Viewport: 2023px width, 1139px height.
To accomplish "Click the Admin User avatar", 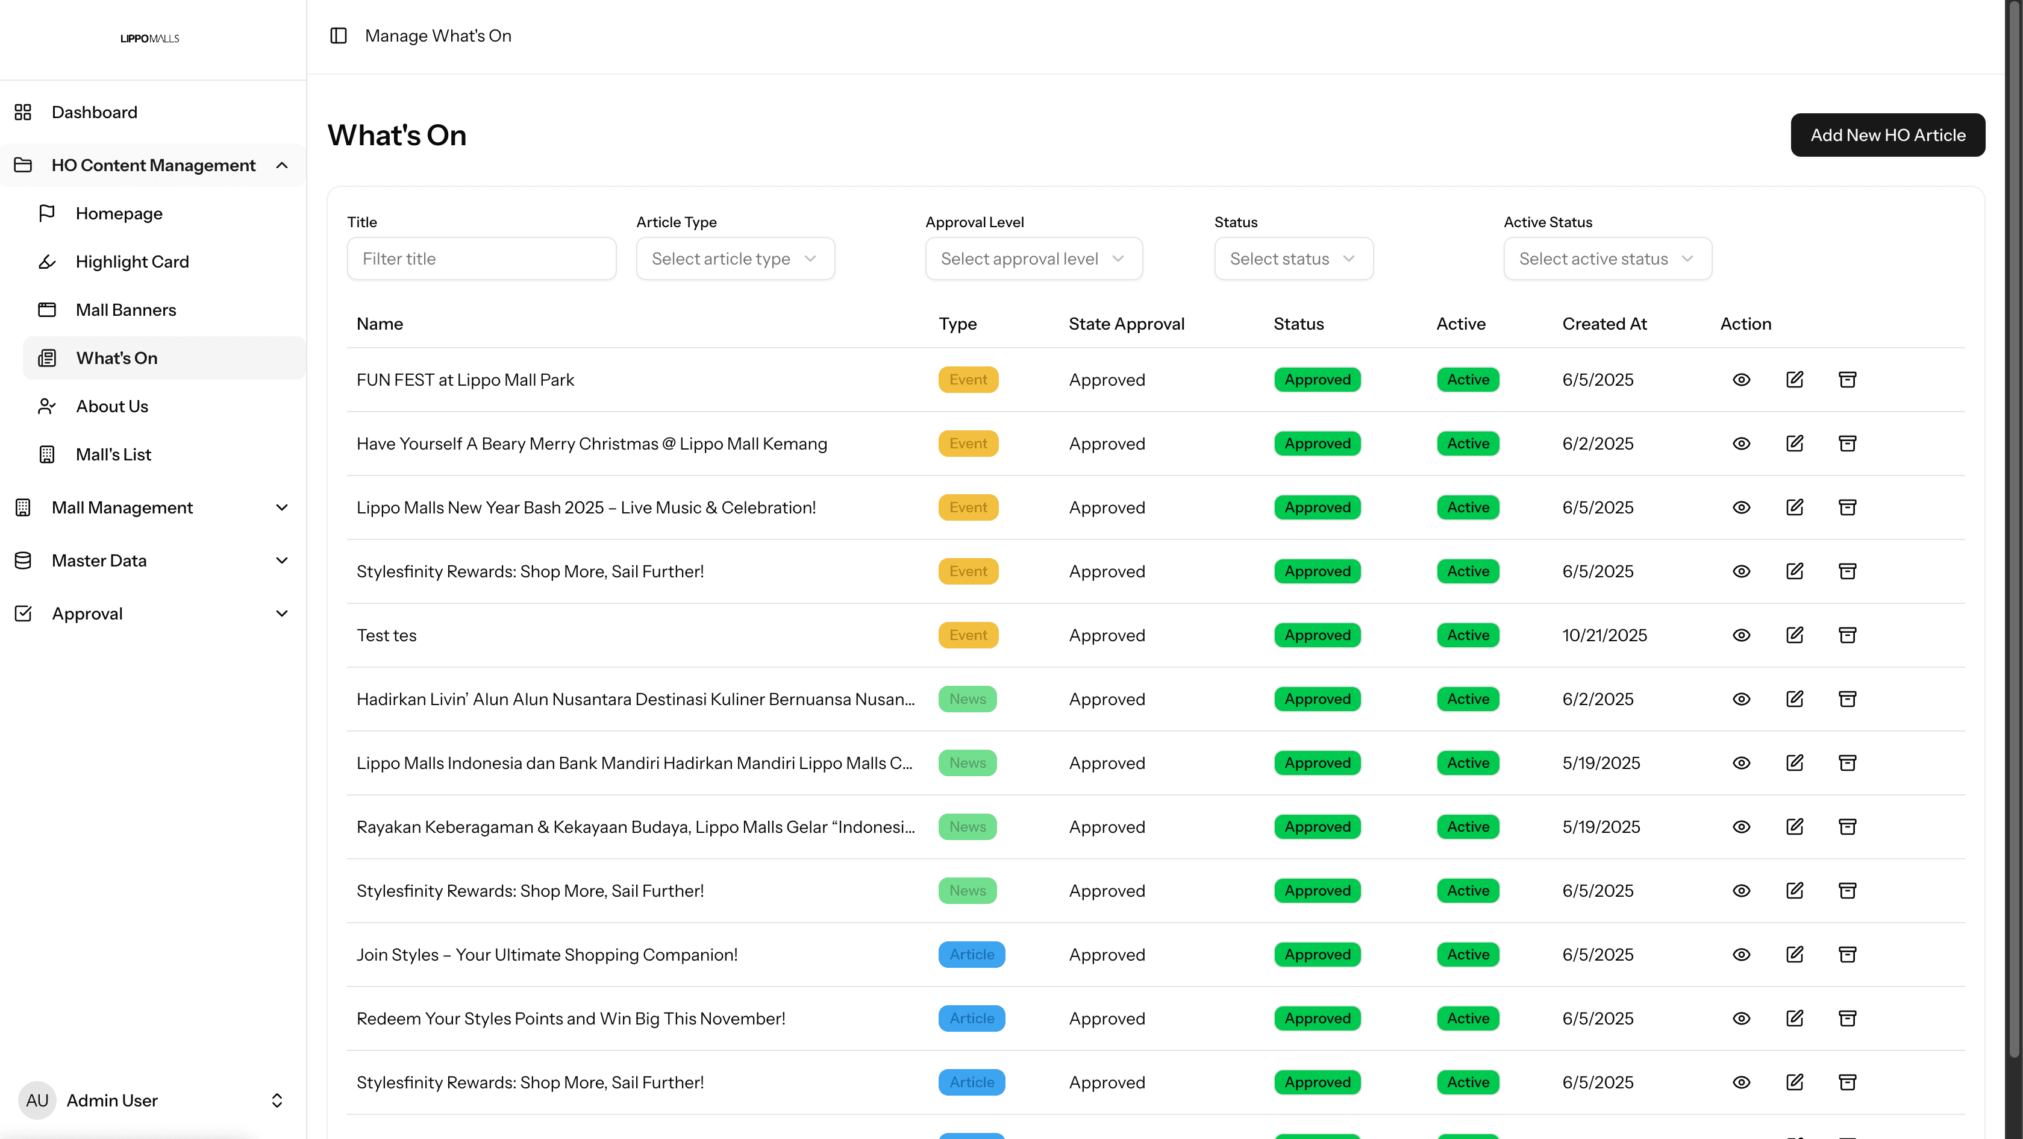I will click(x=37, y=1100).
